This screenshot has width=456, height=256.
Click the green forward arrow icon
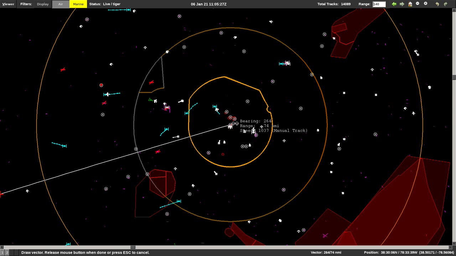pyautogui.click(x=402, y=4)
